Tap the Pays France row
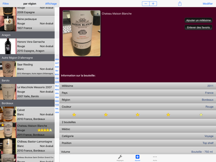 pos(138,93)
